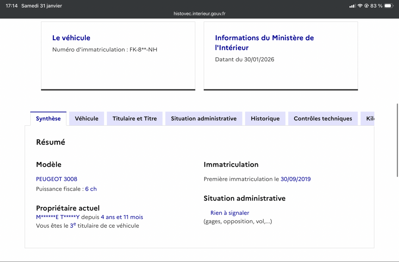Tap the histovec.interieur.gouv.fr address bar
The height and width of the screenshot is (262, 399).
point(199,14)
